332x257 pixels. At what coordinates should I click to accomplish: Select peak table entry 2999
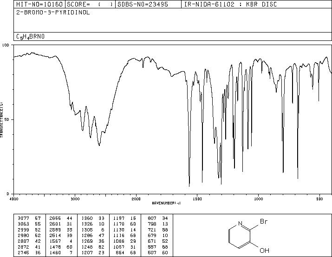click(24, 230)
